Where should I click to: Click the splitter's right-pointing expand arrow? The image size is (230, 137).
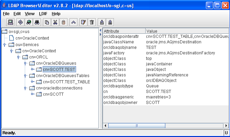pyautogui.click(x=101, y=34)
